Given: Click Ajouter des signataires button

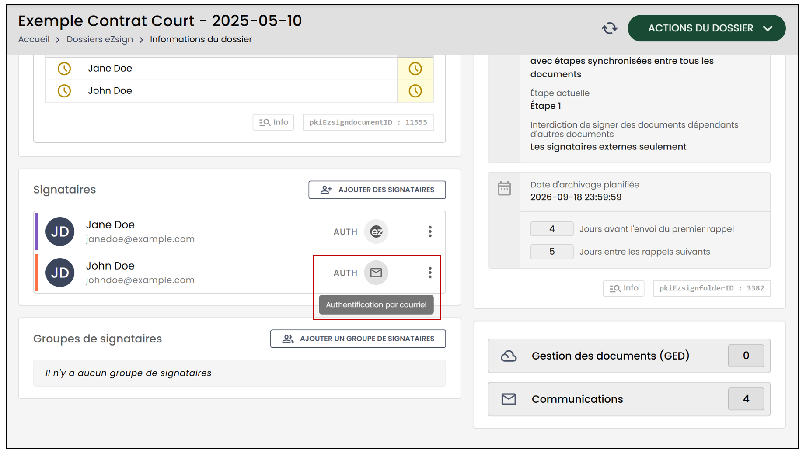Looking at the screenshot, I should [377, 190].
